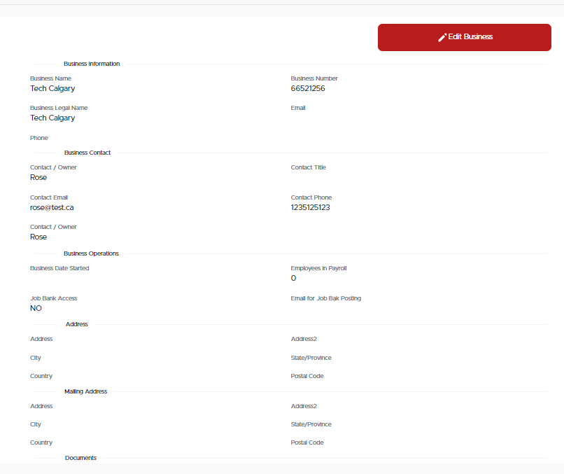Click the Mailing Address section heading

[x=85, y=391]
